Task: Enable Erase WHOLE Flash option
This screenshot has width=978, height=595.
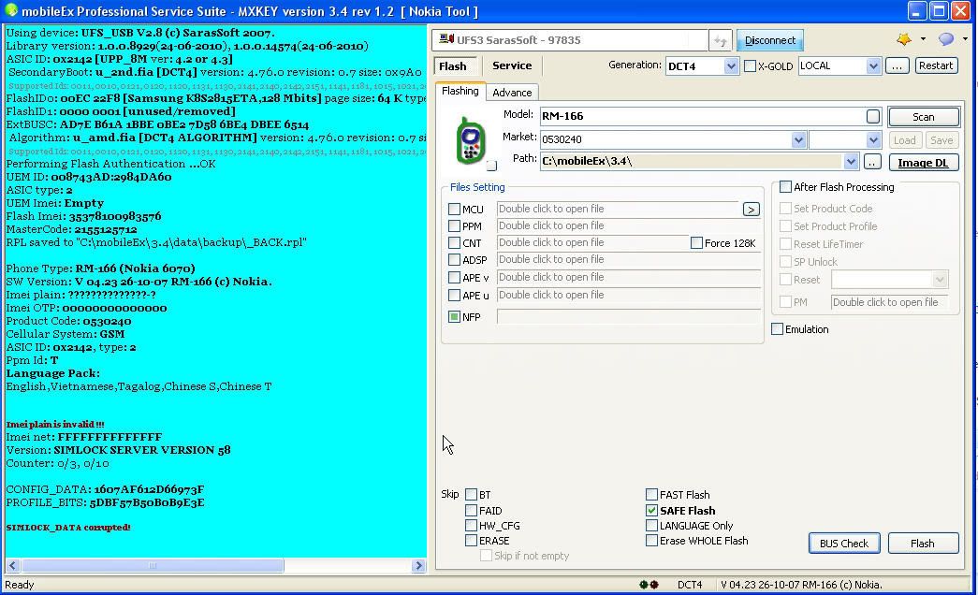Action: pyautogui.click(x=651, y=540)
